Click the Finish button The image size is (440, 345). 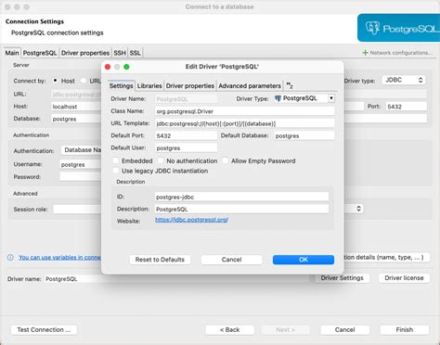point(405,330)
